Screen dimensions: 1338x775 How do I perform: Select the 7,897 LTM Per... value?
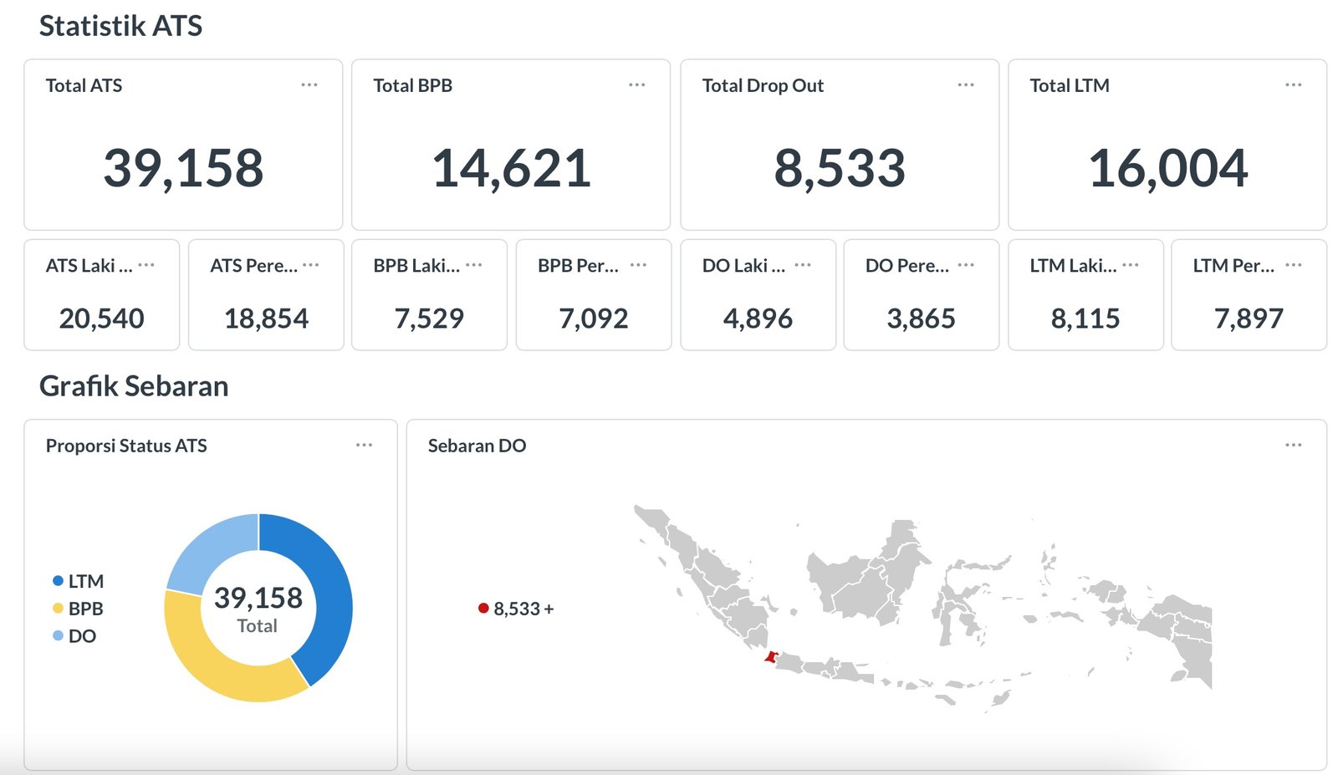[1249, 319]
